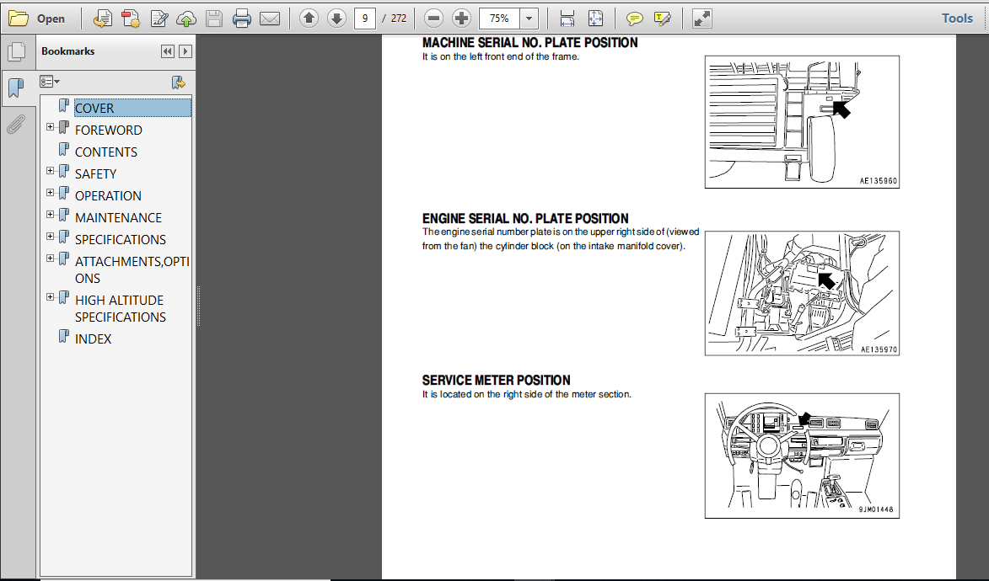This screenshot has height=581, width=989.
Task: Click the MACHINE SERIAL NO. PLATE POSITION heading
Action: click(529, 43)
